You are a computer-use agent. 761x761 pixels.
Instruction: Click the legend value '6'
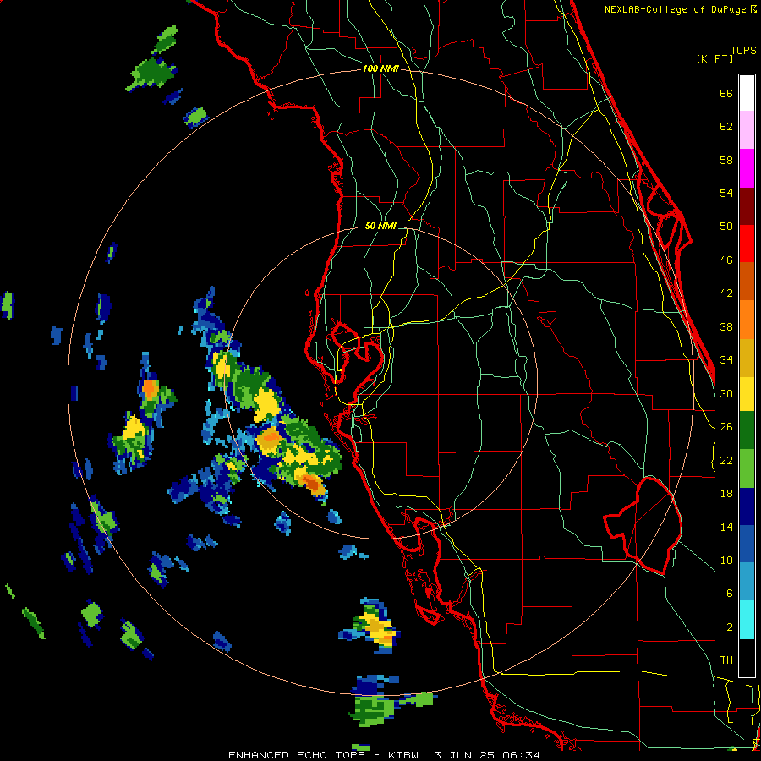coord(730,594)
